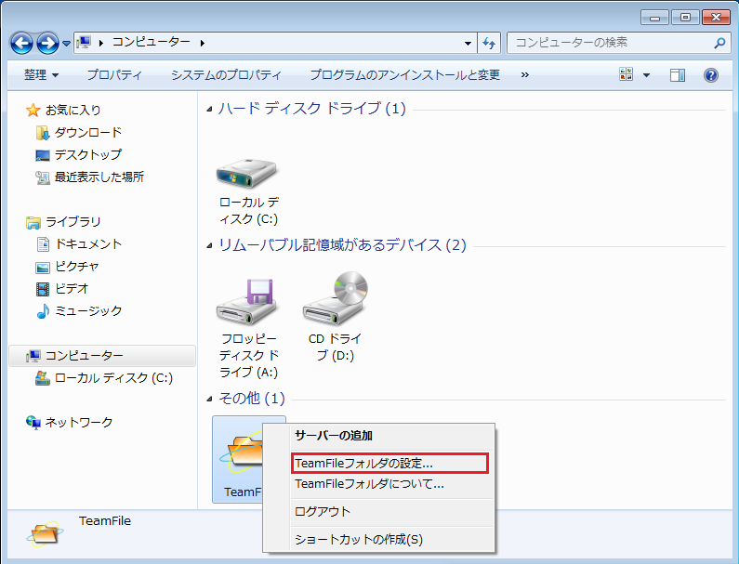Select the CD drive (D:) icon
Screen dimensions: 739x564
[x=335, y=299]
